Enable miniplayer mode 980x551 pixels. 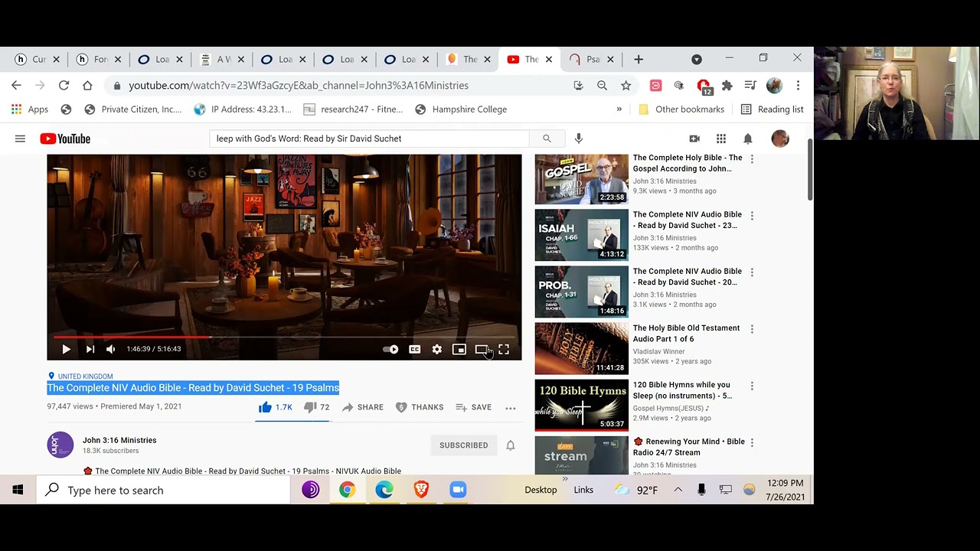pyautogui.click(x=459, y=349)
